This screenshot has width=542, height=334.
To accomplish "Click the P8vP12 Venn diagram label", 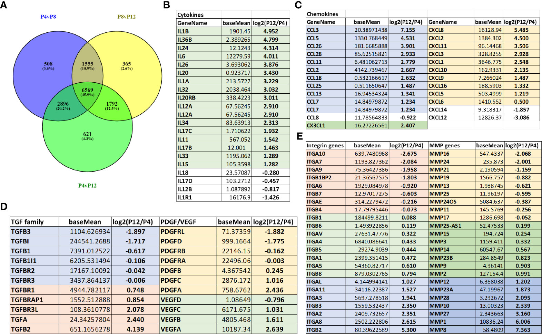I will tap(127, 17).
